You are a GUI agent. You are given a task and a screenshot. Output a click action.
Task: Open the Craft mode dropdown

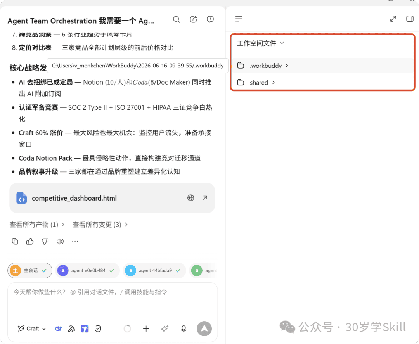coord(32,328)
